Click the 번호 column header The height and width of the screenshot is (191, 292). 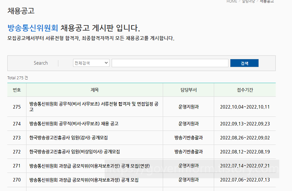pos(17,90)
